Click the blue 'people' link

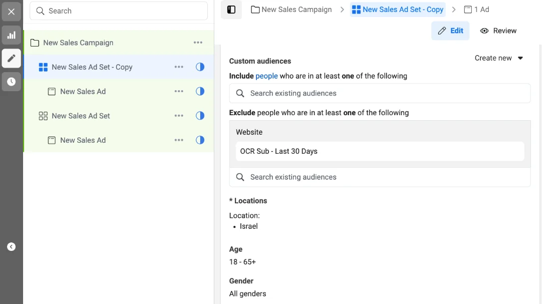coord(266,76)
